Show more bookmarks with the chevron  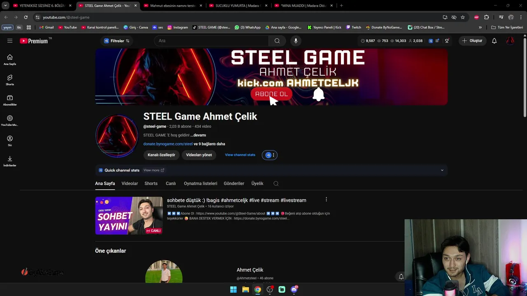click(x=480, y=28)
